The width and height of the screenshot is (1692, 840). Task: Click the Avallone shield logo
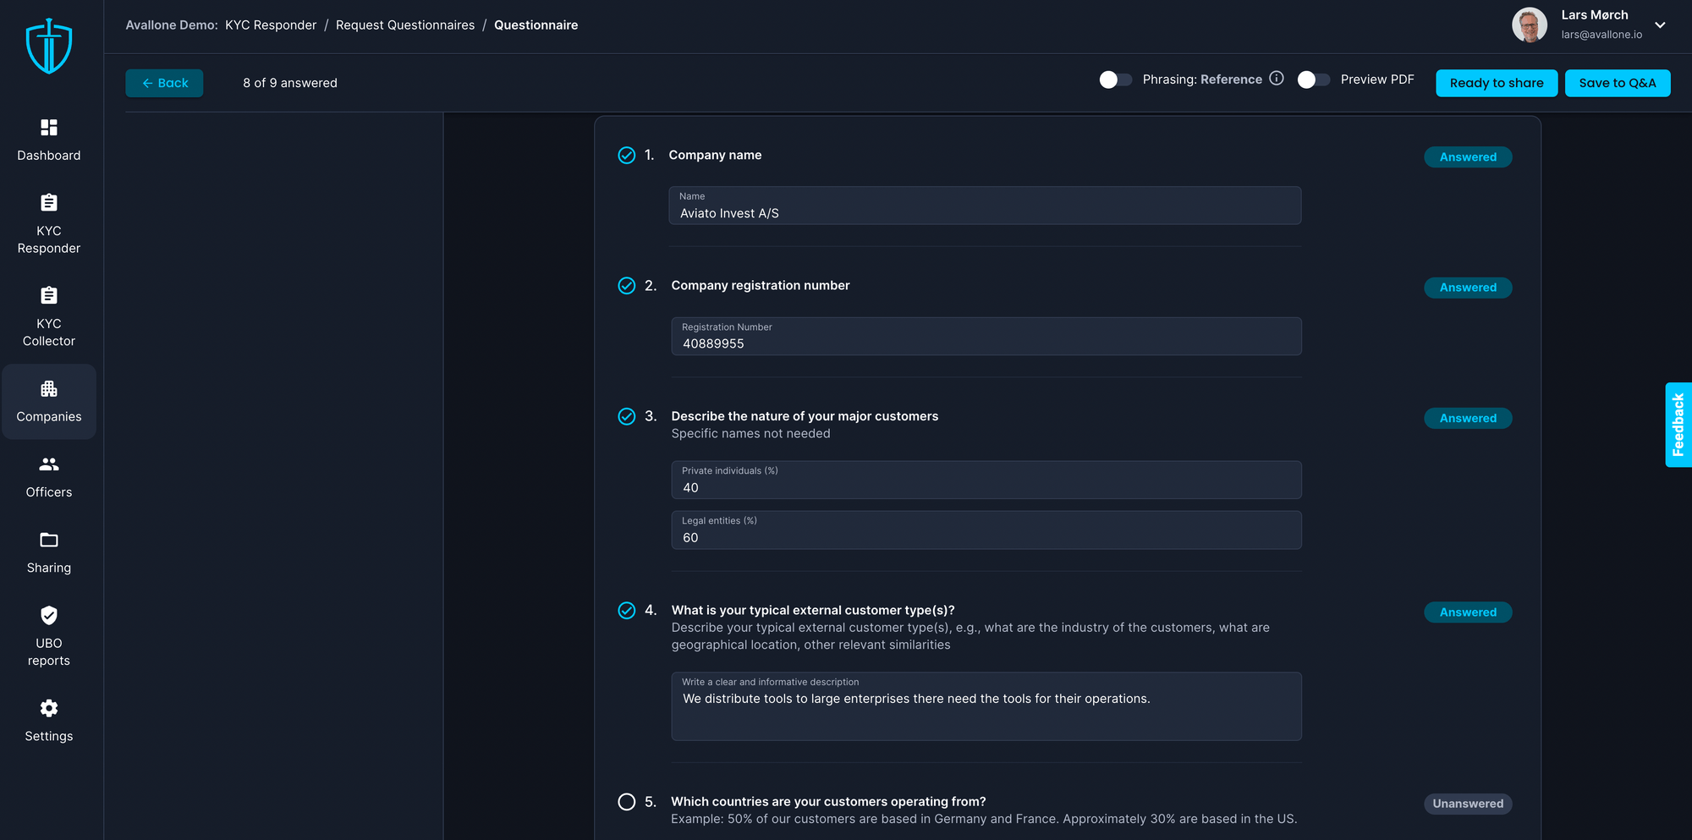pyautogui.click(x=49, y=47)
